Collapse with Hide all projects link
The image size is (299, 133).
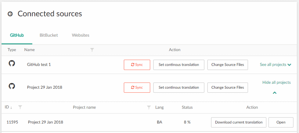tap(276, 83)
